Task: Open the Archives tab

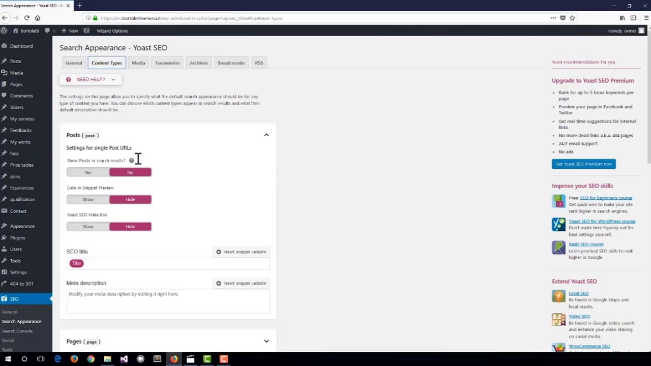Action: point(199,63)
